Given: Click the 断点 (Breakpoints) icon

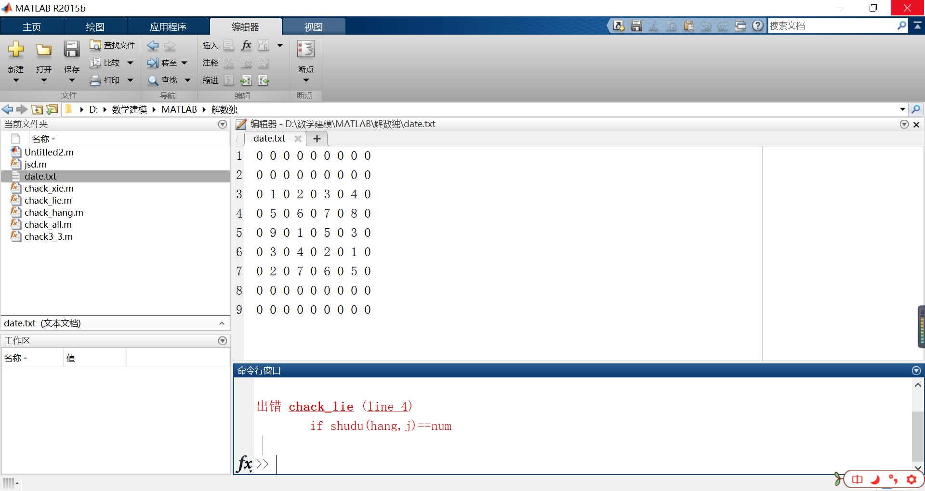Looking at the screenshot, I should 306,49.
